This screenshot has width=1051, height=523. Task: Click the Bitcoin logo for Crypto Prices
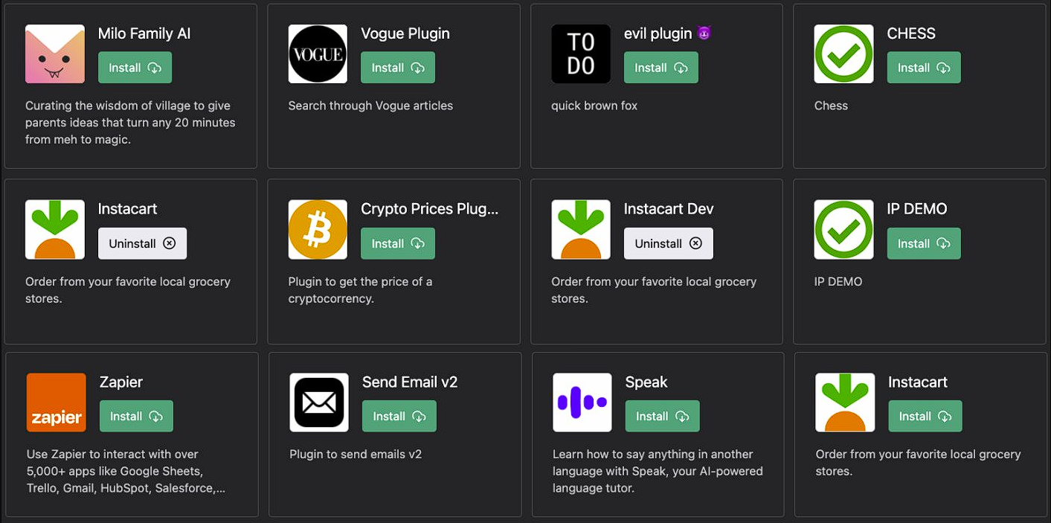pos(318,229)
